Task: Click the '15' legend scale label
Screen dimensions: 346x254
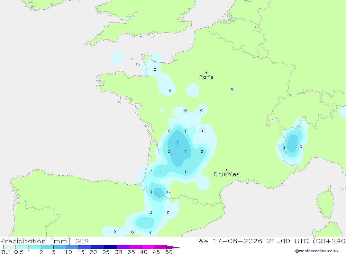Action: (x=81, y=252)
